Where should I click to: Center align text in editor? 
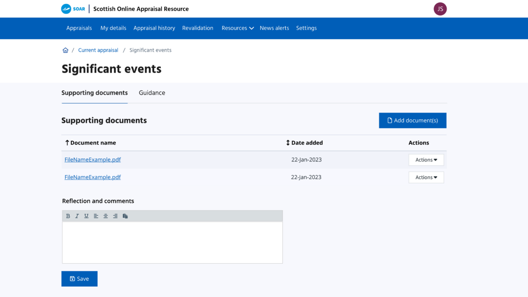pyautogui.click(x=106, y=216)
